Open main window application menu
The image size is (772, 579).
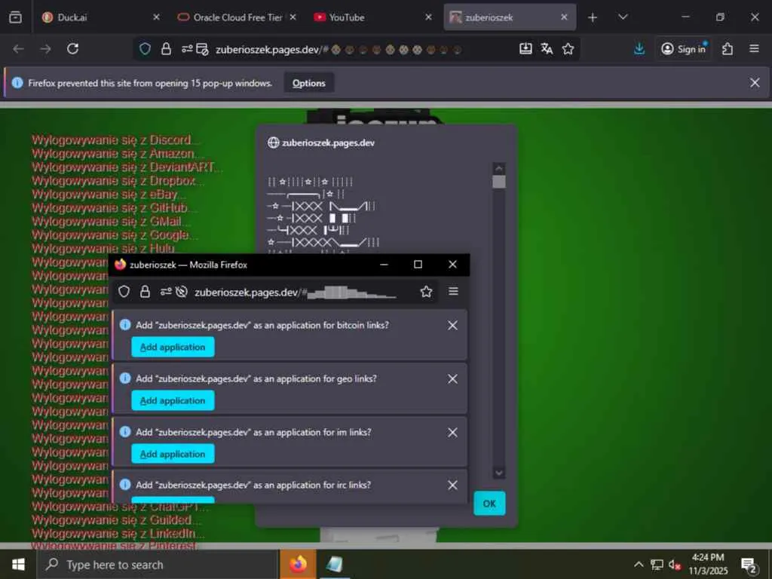point(754,49)
